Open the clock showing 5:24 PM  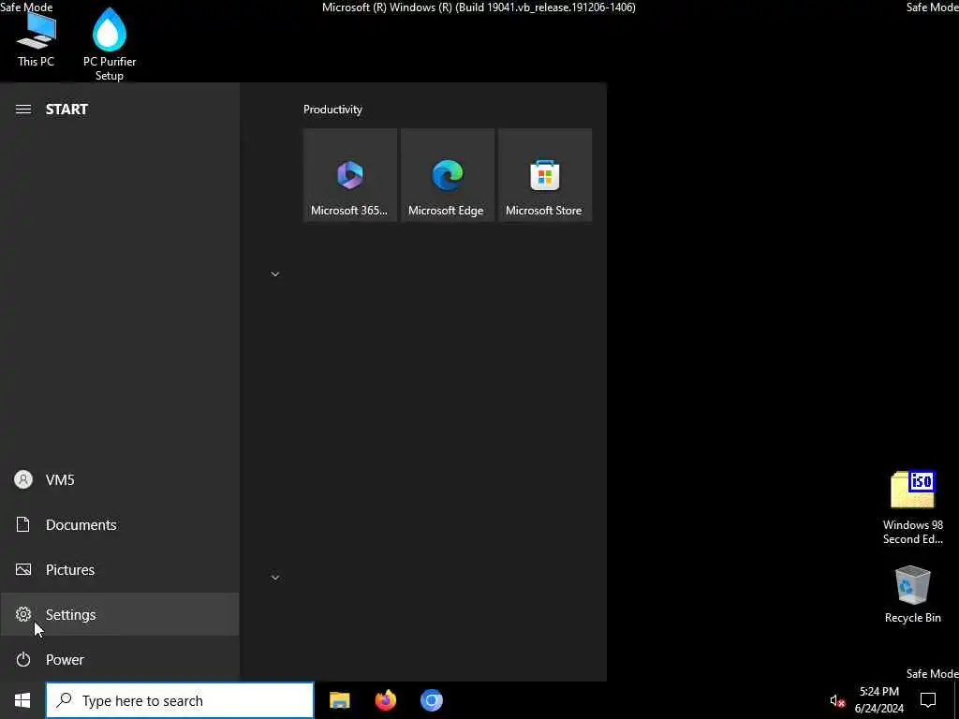(878, 700)
